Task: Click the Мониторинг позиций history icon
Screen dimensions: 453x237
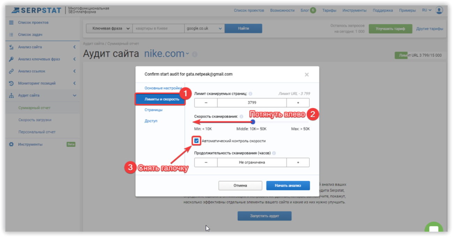Action: click(11, 84)
